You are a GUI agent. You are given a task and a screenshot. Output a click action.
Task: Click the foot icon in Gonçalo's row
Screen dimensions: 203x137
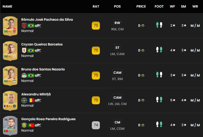coord(159,125)
